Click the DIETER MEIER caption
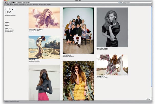 [x=67, y=55]
